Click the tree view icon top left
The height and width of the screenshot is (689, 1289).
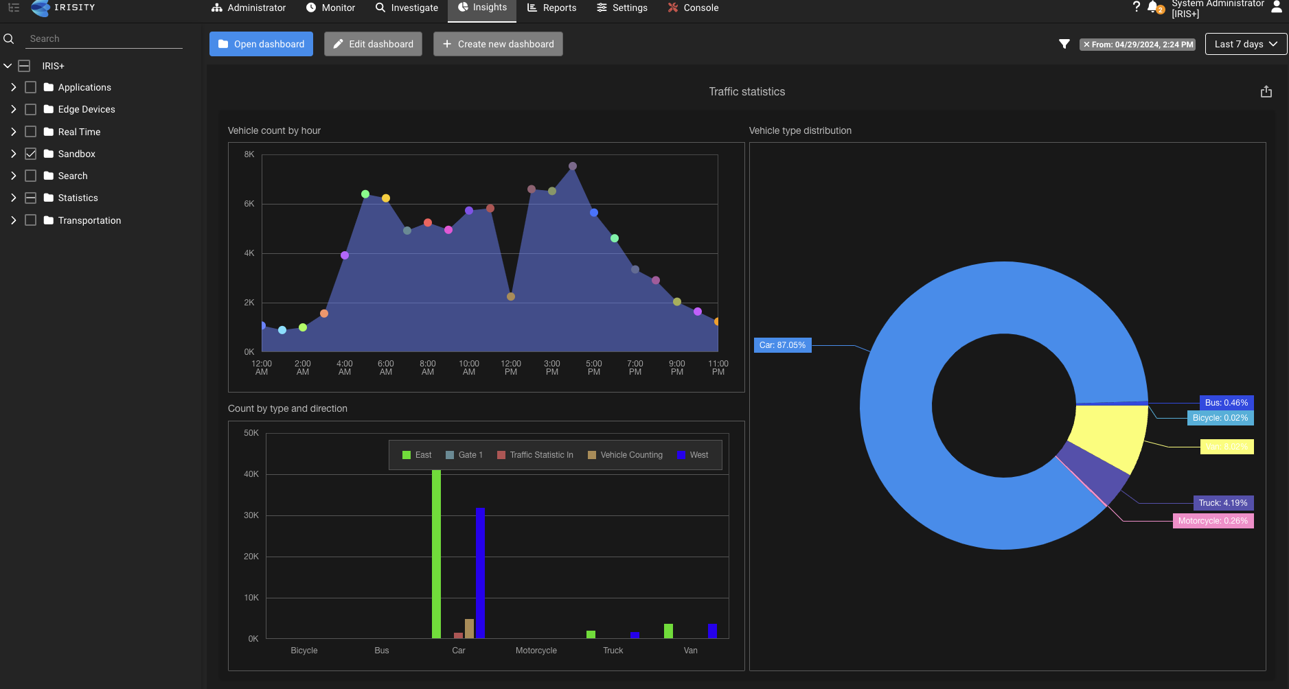tap(12, 7)
